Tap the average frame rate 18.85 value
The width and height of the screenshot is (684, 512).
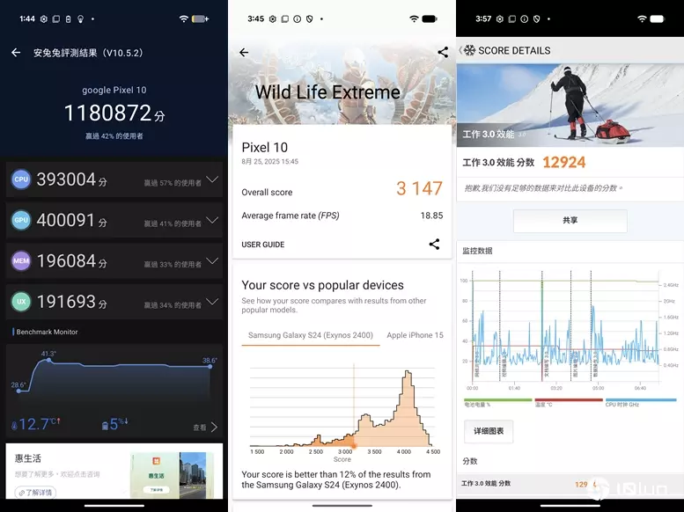(431, 216)
